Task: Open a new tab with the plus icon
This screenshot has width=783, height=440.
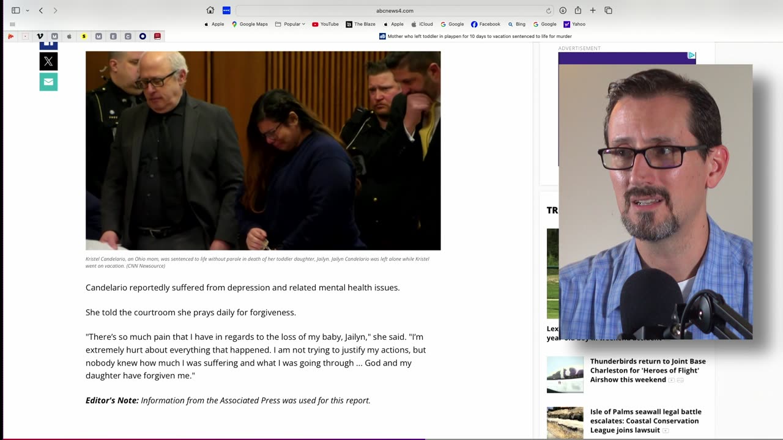Action: pos(593,10)
